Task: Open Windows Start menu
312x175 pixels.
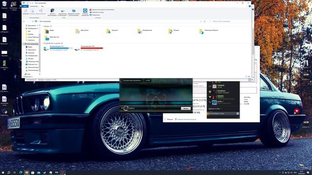Action: point(3,173)
